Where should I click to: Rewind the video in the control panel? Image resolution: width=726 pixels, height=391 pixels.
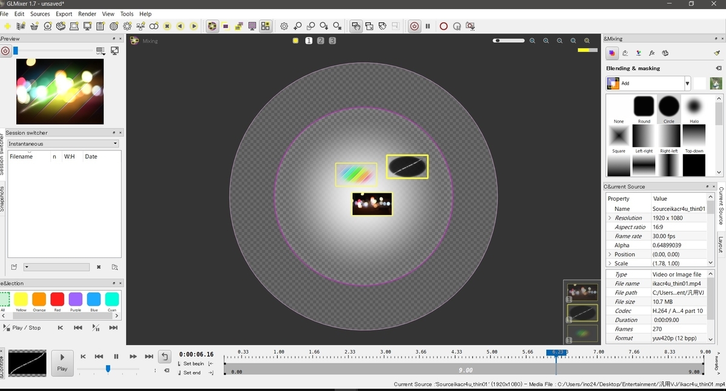(99, 357)
